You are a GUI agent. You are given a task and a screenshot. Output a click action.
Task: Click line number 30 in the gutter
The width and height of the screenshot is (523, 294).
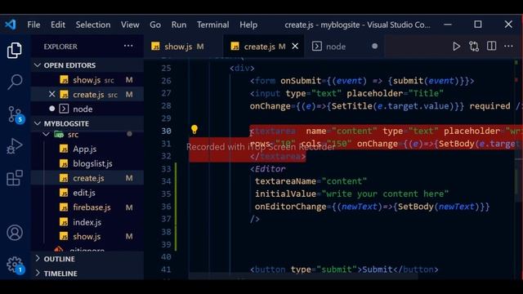[166, 131]
